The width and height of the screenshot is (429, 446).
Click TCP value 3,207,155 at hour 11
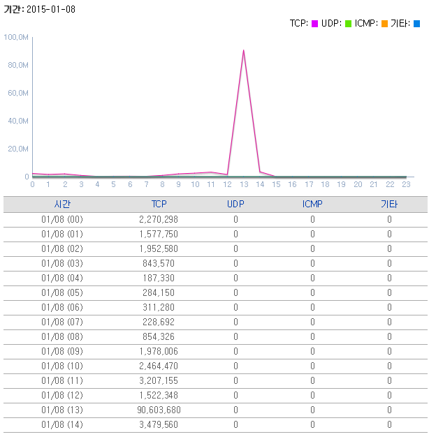click(159, 380)
